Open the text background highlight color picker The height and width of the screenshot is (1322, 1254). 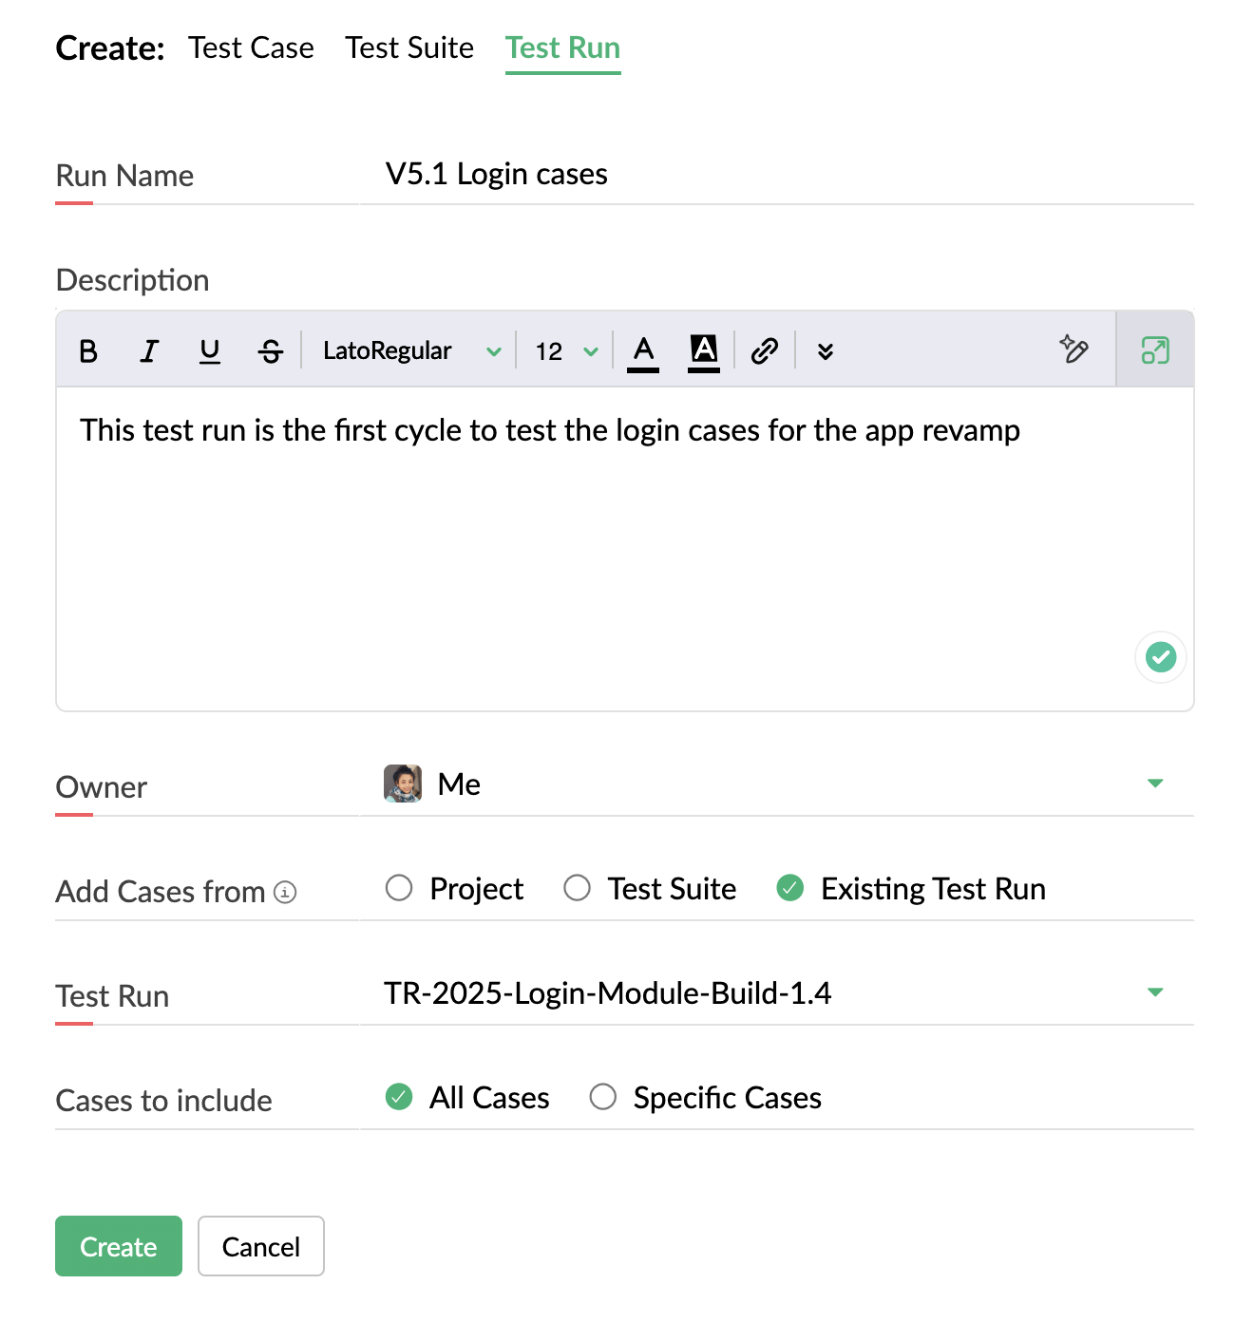coord(704,353)
